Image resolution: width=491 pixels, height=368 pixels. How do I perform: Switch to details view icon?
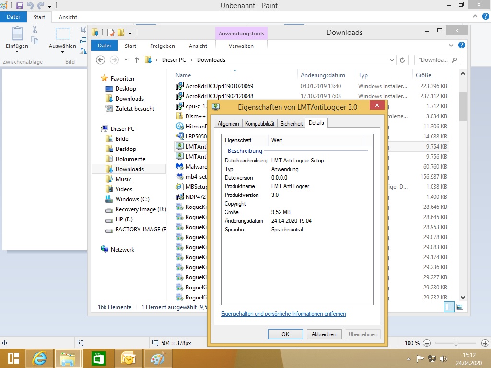coord(449,307)
